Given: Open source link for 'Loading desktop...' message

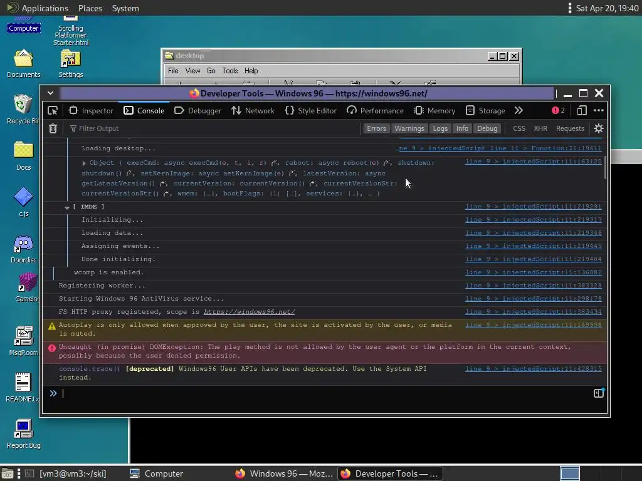Looking at the screenshot, I should [x=498, y=148].
